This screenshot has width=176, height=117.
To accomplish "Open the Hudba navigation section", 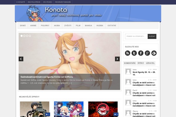I will pyautogui.click(x=100, y=25).
